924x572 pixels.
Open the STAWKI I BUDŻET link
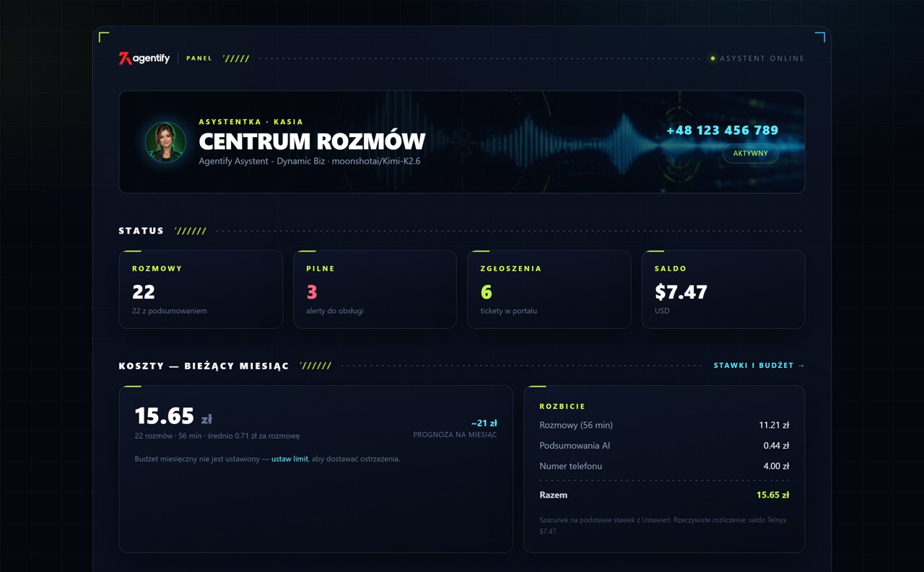pyautogui.click(x=759, y=366)
